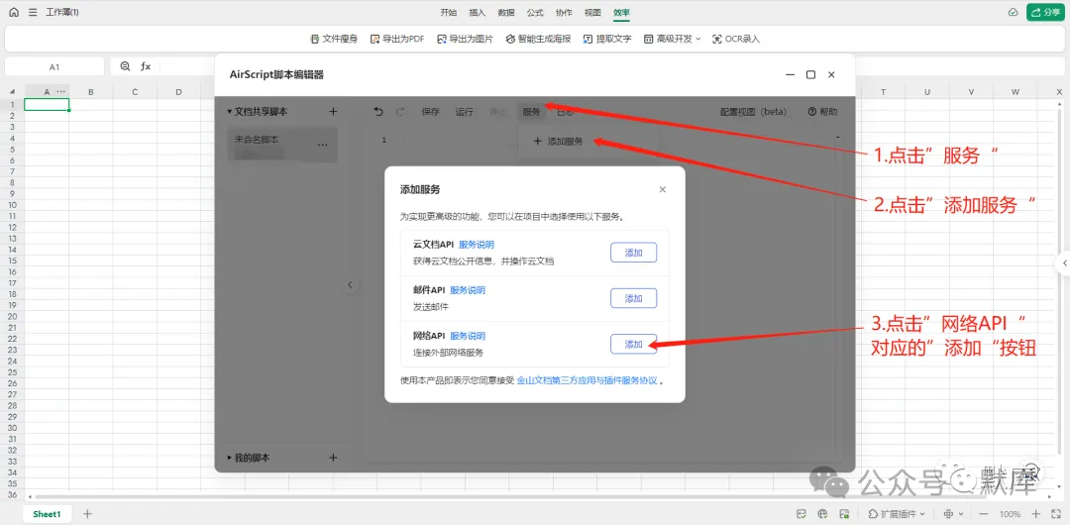The image size is (1070, 525).
Task: Click the undo icon in the script editor
Action: [378, 112]
